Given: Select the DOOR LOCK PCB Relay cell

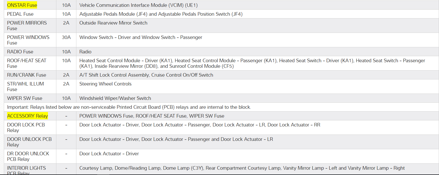Looking at the screenshot, I should (26, 127).
